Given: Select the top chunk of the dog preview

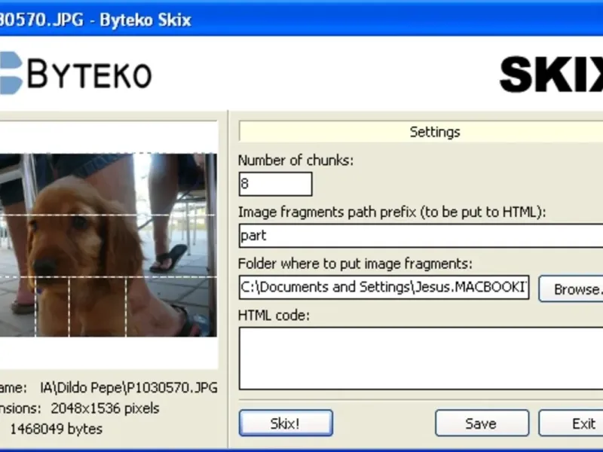Looking at the screenshot, I should [x=109, y=184].
